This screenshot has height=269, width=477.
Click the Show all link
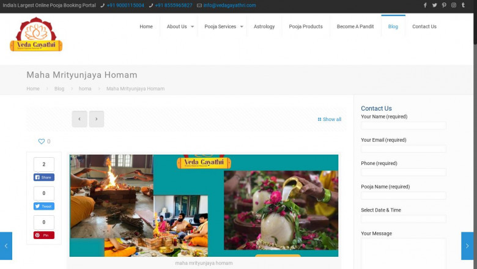330,119
